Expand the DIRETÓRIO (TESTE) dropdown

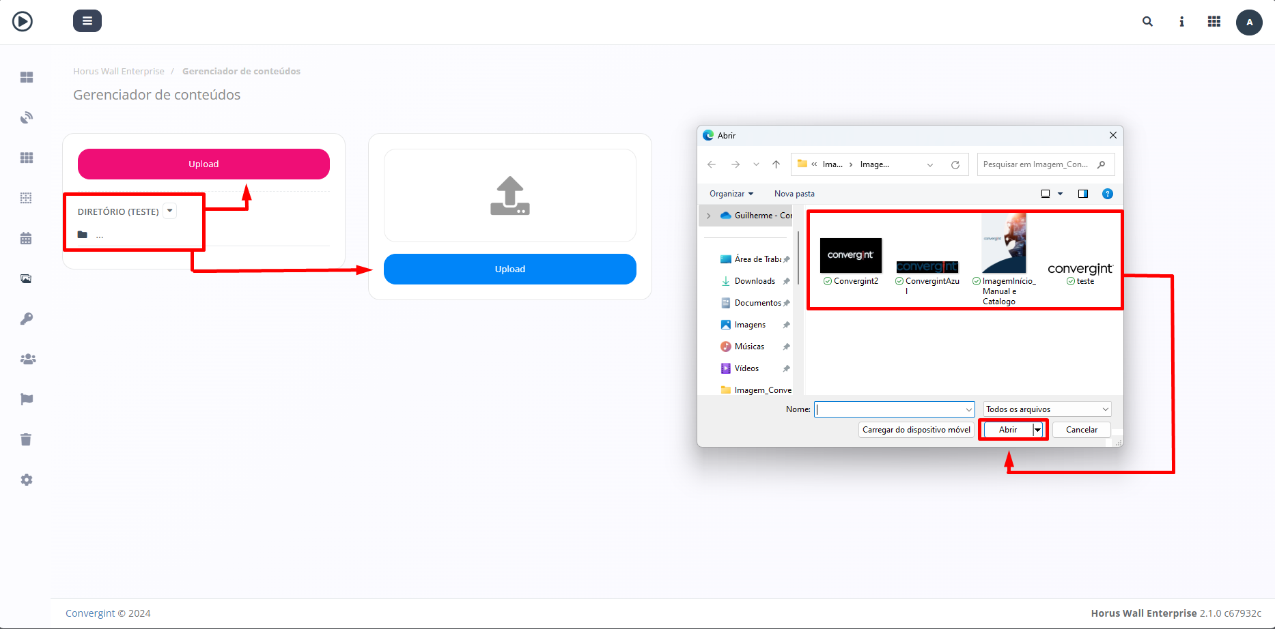(170, 211)
